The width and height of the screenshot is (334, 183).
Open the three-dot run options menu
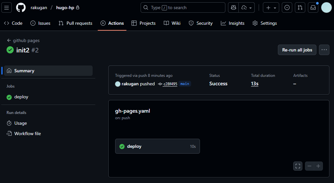pos(324,50)
